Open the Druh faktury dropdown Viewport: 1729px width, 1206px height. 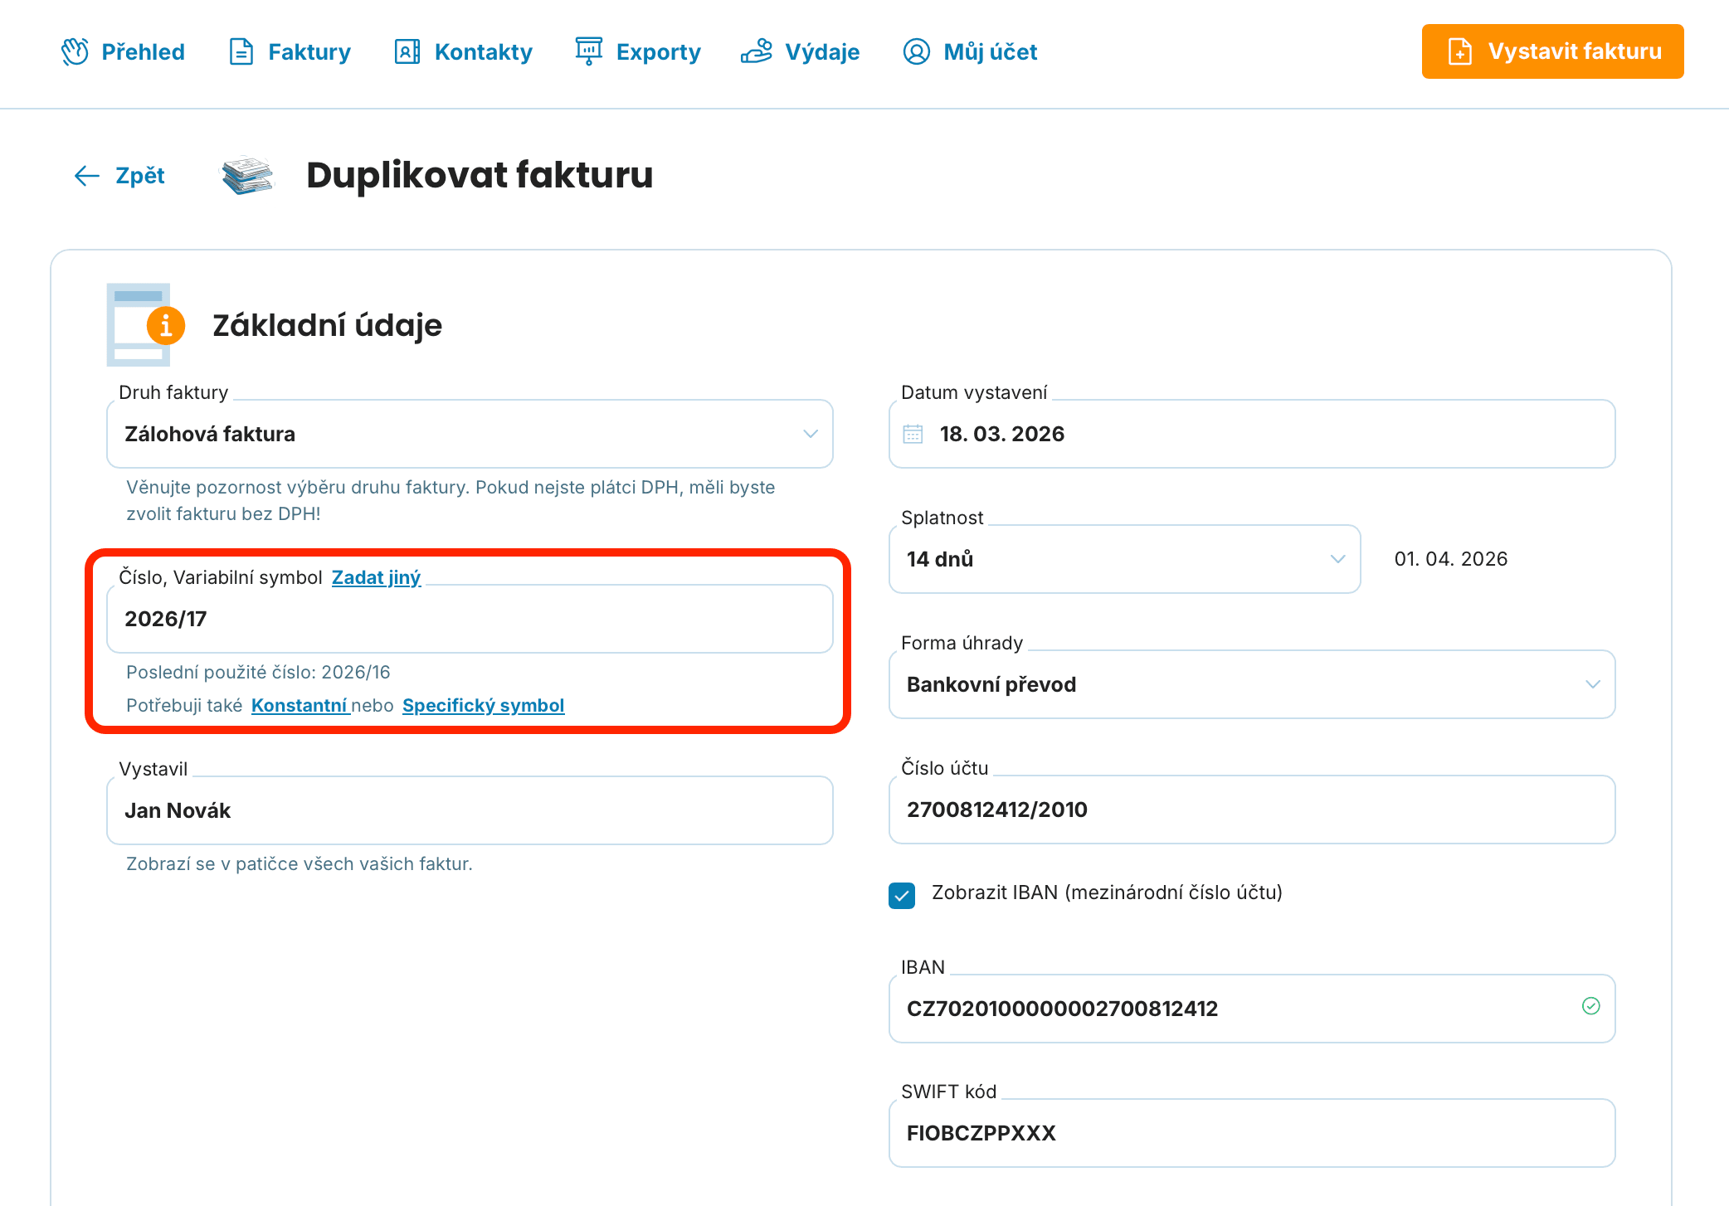coord(470,434)
